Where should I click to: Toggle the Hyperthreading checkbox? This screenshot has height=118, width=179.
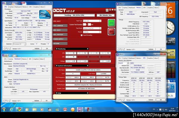tap(81, 35)
